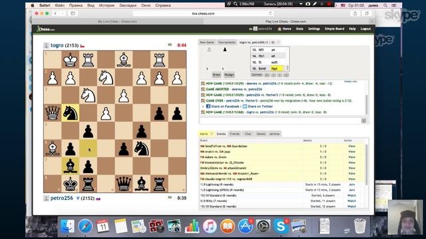Image resolution: width=426 pixels, height=239 pixels.
Task: Watch the 5|0 Blitz (7 rounds) tournament
Action: pos(351,200)
